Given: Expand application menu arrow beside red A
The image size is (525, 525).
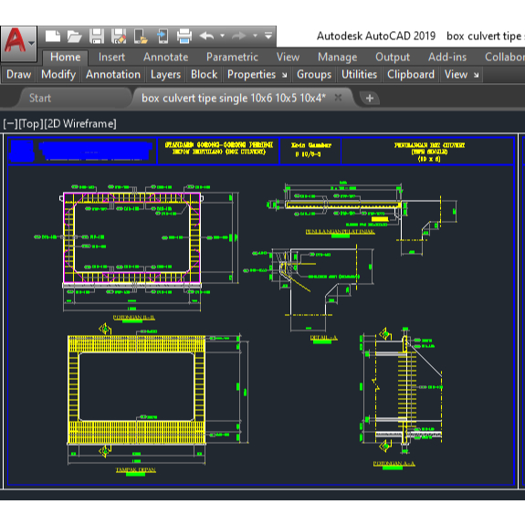Looking at the screenshot, I should pyautogui.click(x=31, y=43).
